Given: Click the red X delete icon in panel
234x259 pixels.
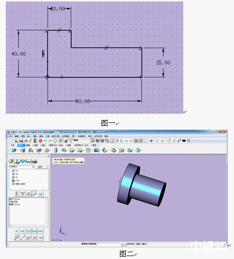Looking at the screenshot, I should point(35,238).
